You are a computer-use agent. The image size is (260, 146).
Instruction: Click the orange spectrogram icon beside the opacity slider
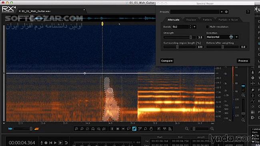point(37,128)
